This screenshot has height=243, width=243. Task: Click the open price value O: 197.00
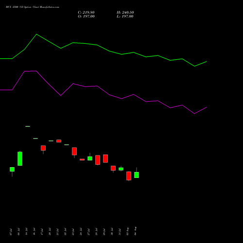86,17
